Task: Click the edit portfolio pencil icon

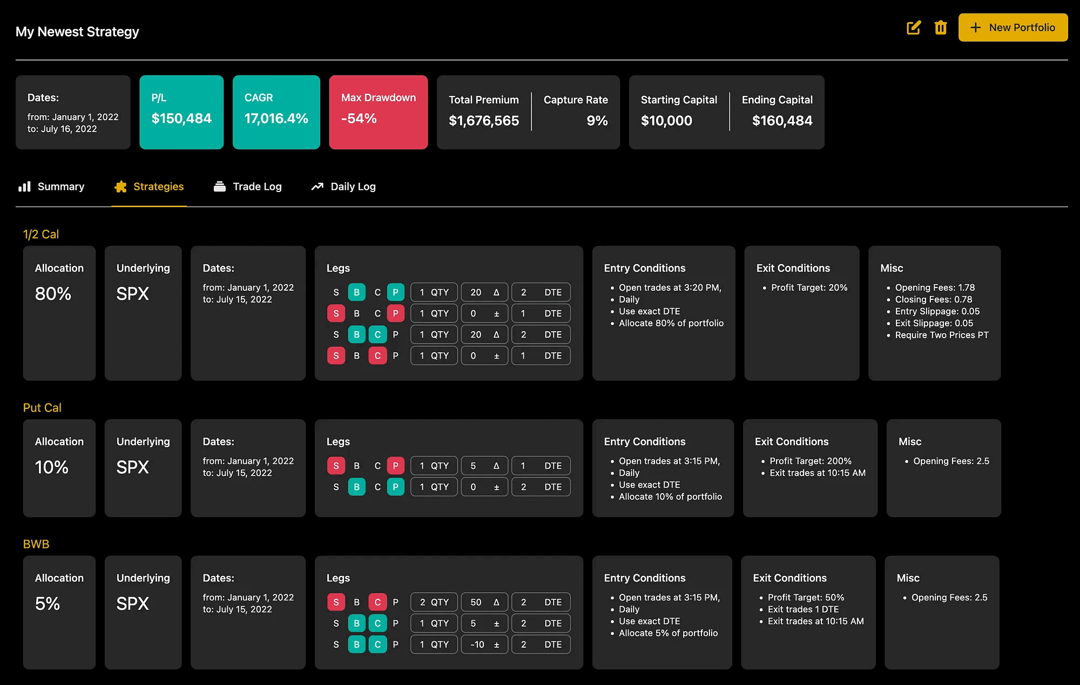Action: (913, 28)
